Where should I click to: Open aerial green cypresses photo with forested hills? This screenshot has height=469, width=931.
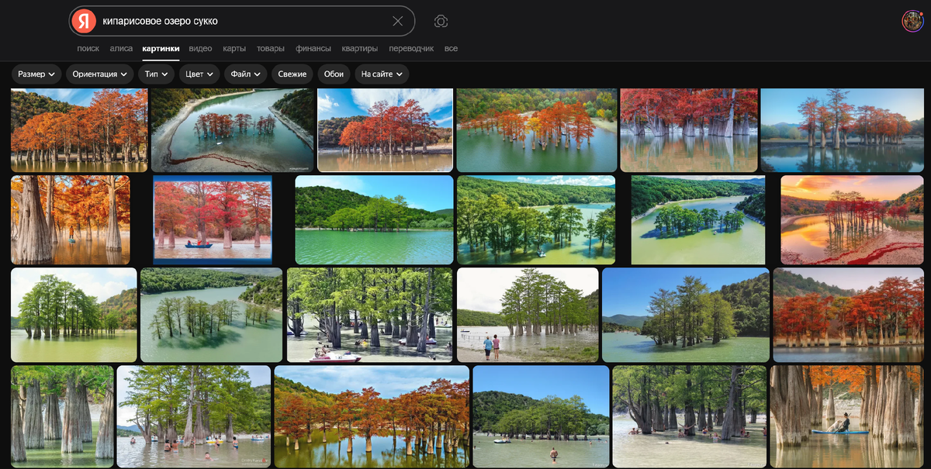click(x=536, y=220)
